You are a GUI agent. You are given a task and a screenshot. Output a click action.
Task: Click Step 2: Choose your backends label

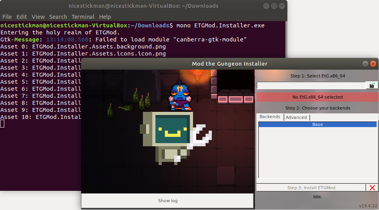pyautogui.click(x=318, y=108)
